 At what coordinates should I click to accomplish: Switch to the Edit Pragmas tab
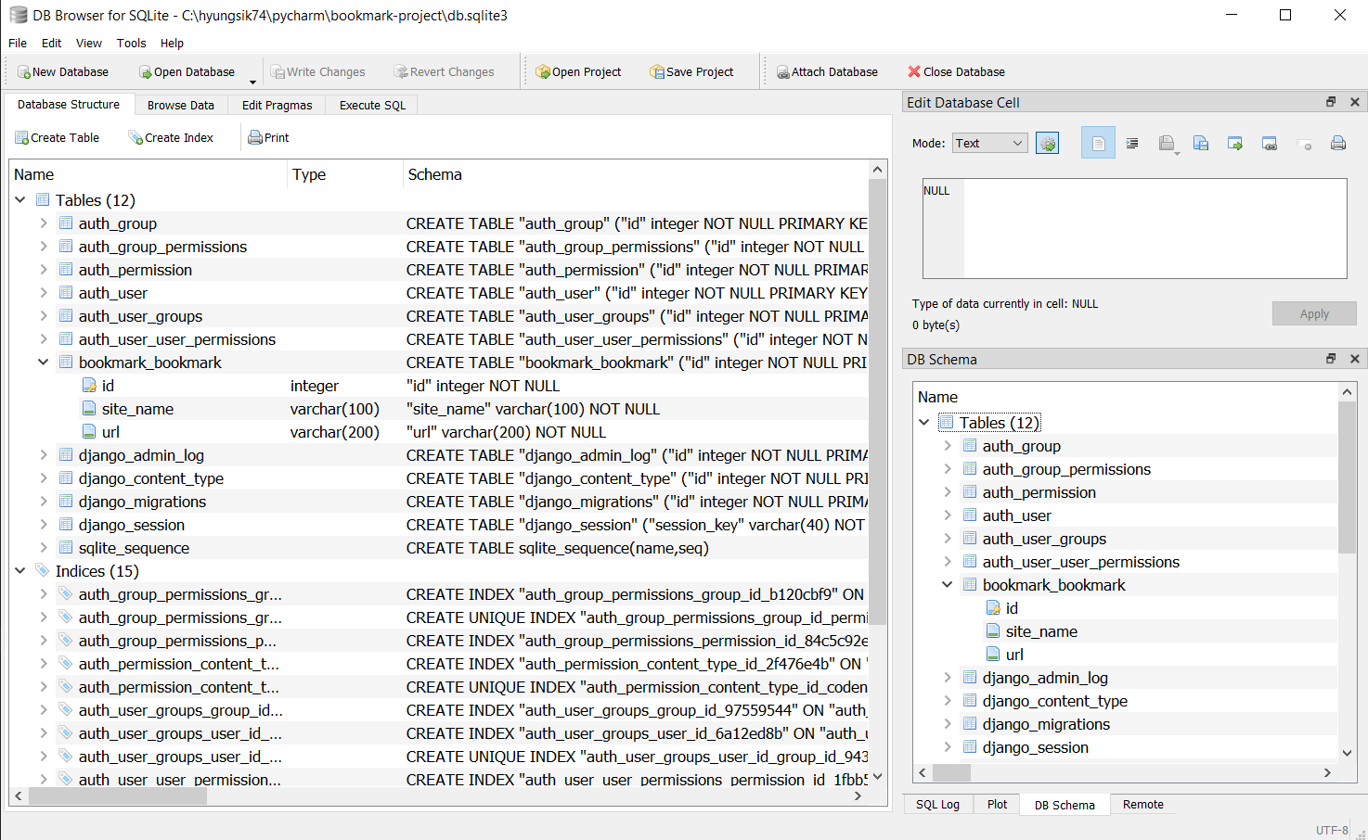[x=277, y=106]
